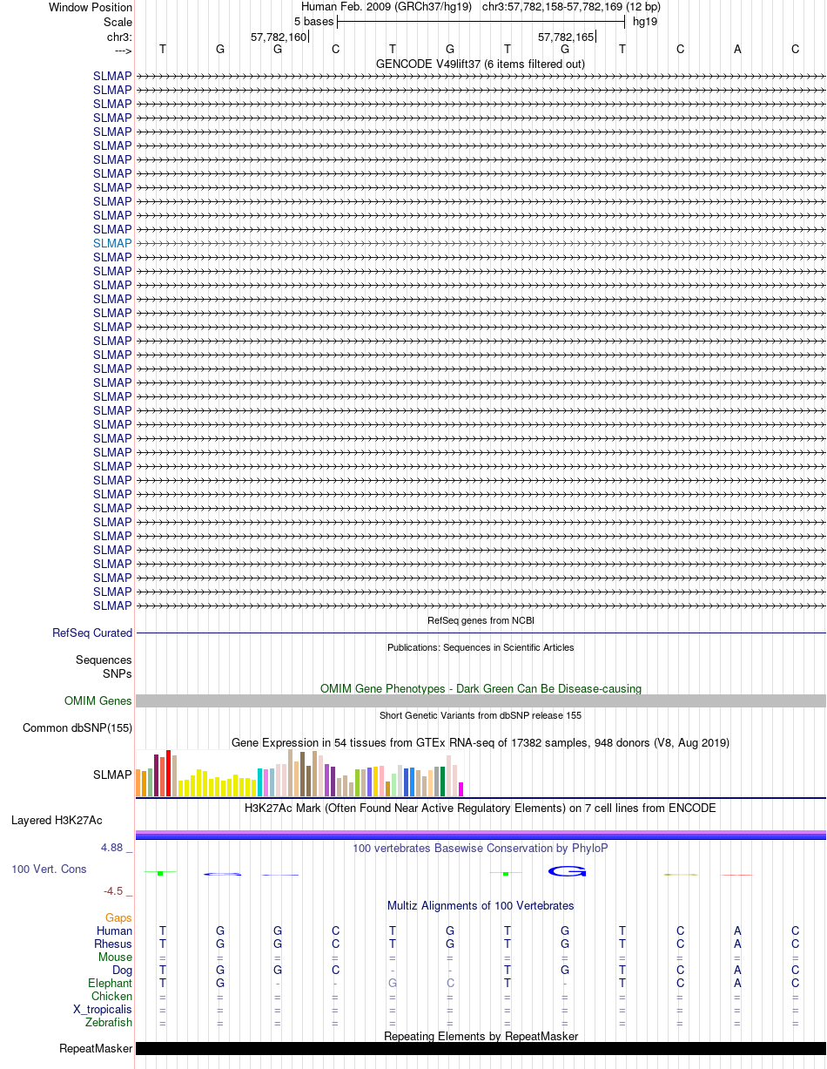Screen dimensions: 827x1069
Task: Click the 'Sequences SNPs' track label
Action: [x=104, y=666]
